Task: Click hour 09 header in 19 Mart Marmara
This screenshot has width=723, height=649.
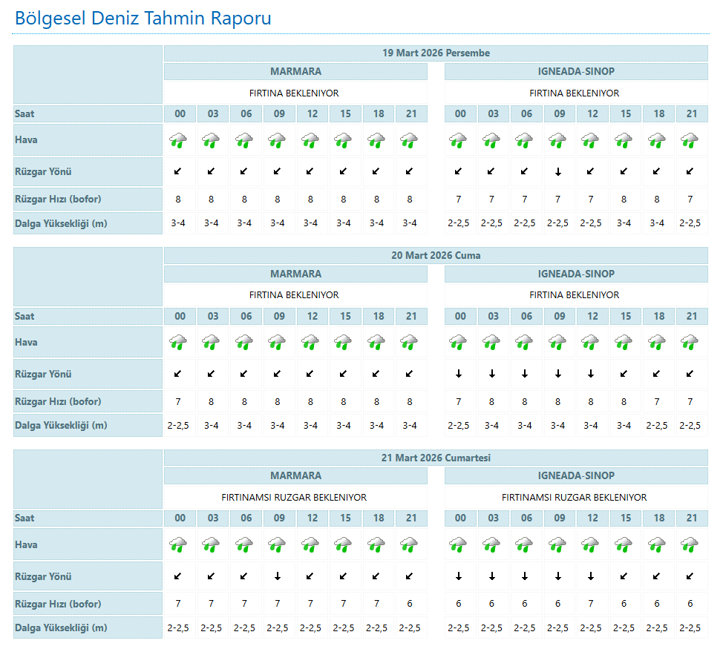Action: coord(279,113)
